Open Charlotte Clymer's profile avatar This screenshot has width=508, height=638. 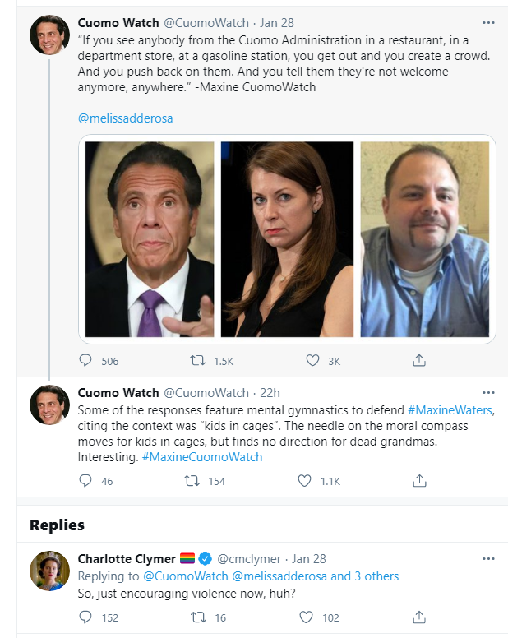pyautogui.click(x=49, y=571)
